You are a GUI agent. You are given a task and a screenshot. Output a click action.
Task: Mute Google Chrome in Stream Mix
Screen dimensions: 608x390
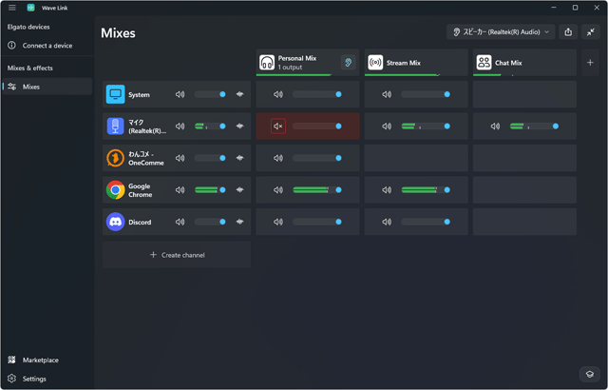387,190
